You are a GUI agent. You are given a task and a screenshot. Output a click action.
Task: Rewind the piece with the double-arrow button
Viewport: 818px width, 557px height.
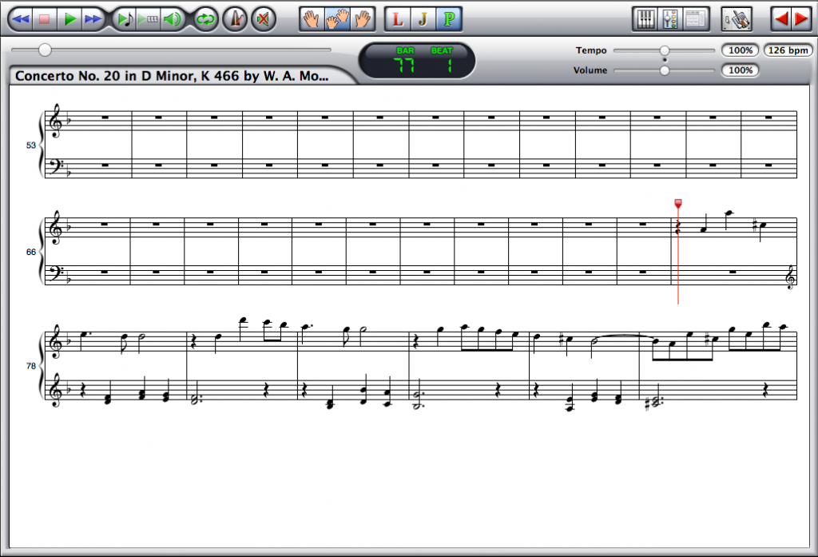click(x=21, y=19)
